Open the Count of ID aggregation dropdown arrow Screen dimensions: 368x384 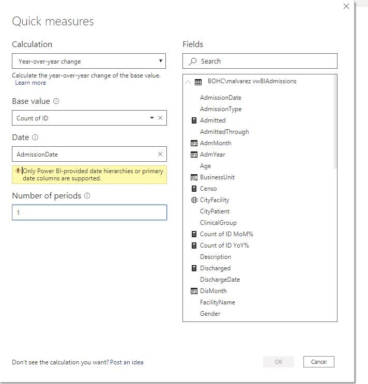click(152, 118)
